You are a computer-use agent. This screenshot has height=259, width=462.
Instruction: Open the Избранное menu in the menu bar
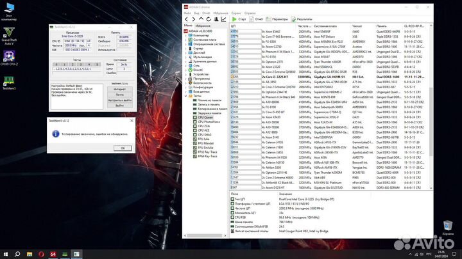tap(221, 13)
